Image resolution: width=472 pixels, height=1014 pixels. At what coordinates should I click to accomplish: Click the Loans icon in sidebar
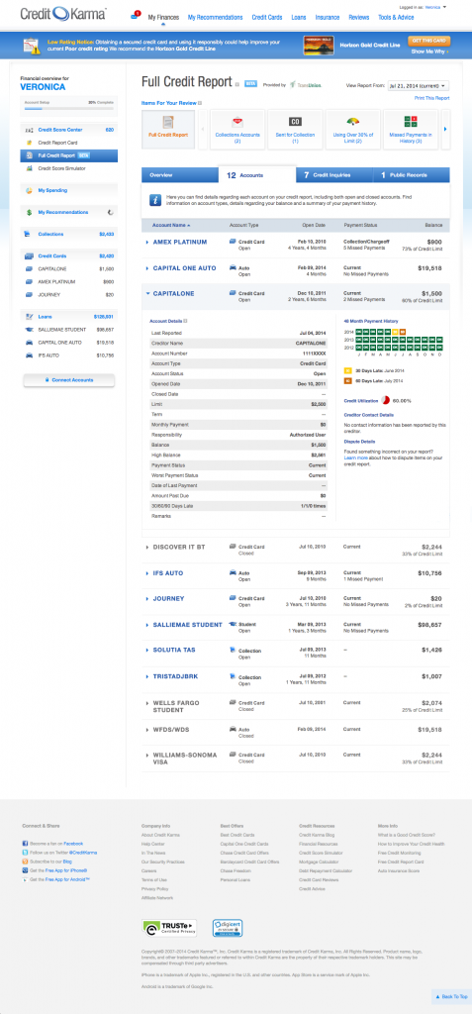29,317
